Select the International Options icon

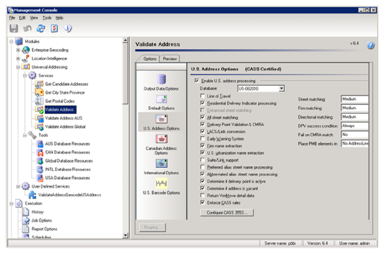point(161,164)
